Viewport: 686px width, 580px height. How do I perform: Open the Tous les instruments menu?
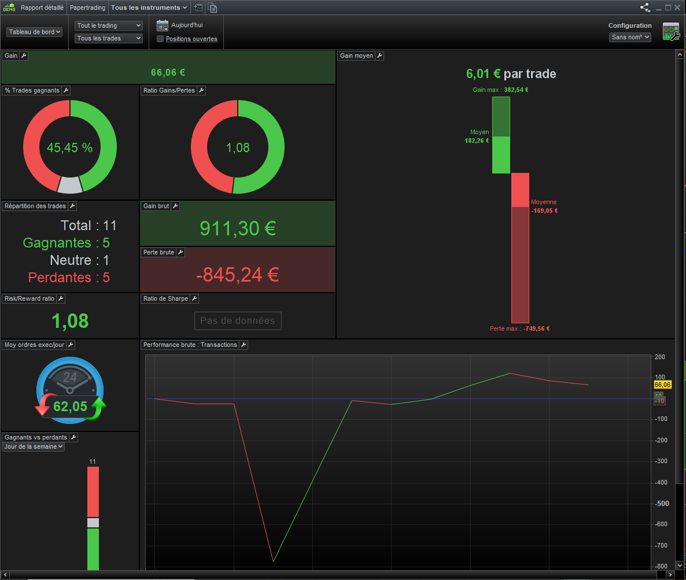[149, 8]
